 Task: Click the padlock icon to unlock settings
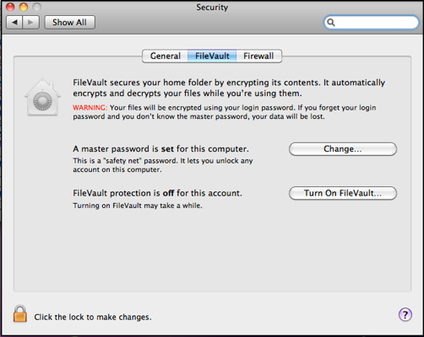[20, 313]
